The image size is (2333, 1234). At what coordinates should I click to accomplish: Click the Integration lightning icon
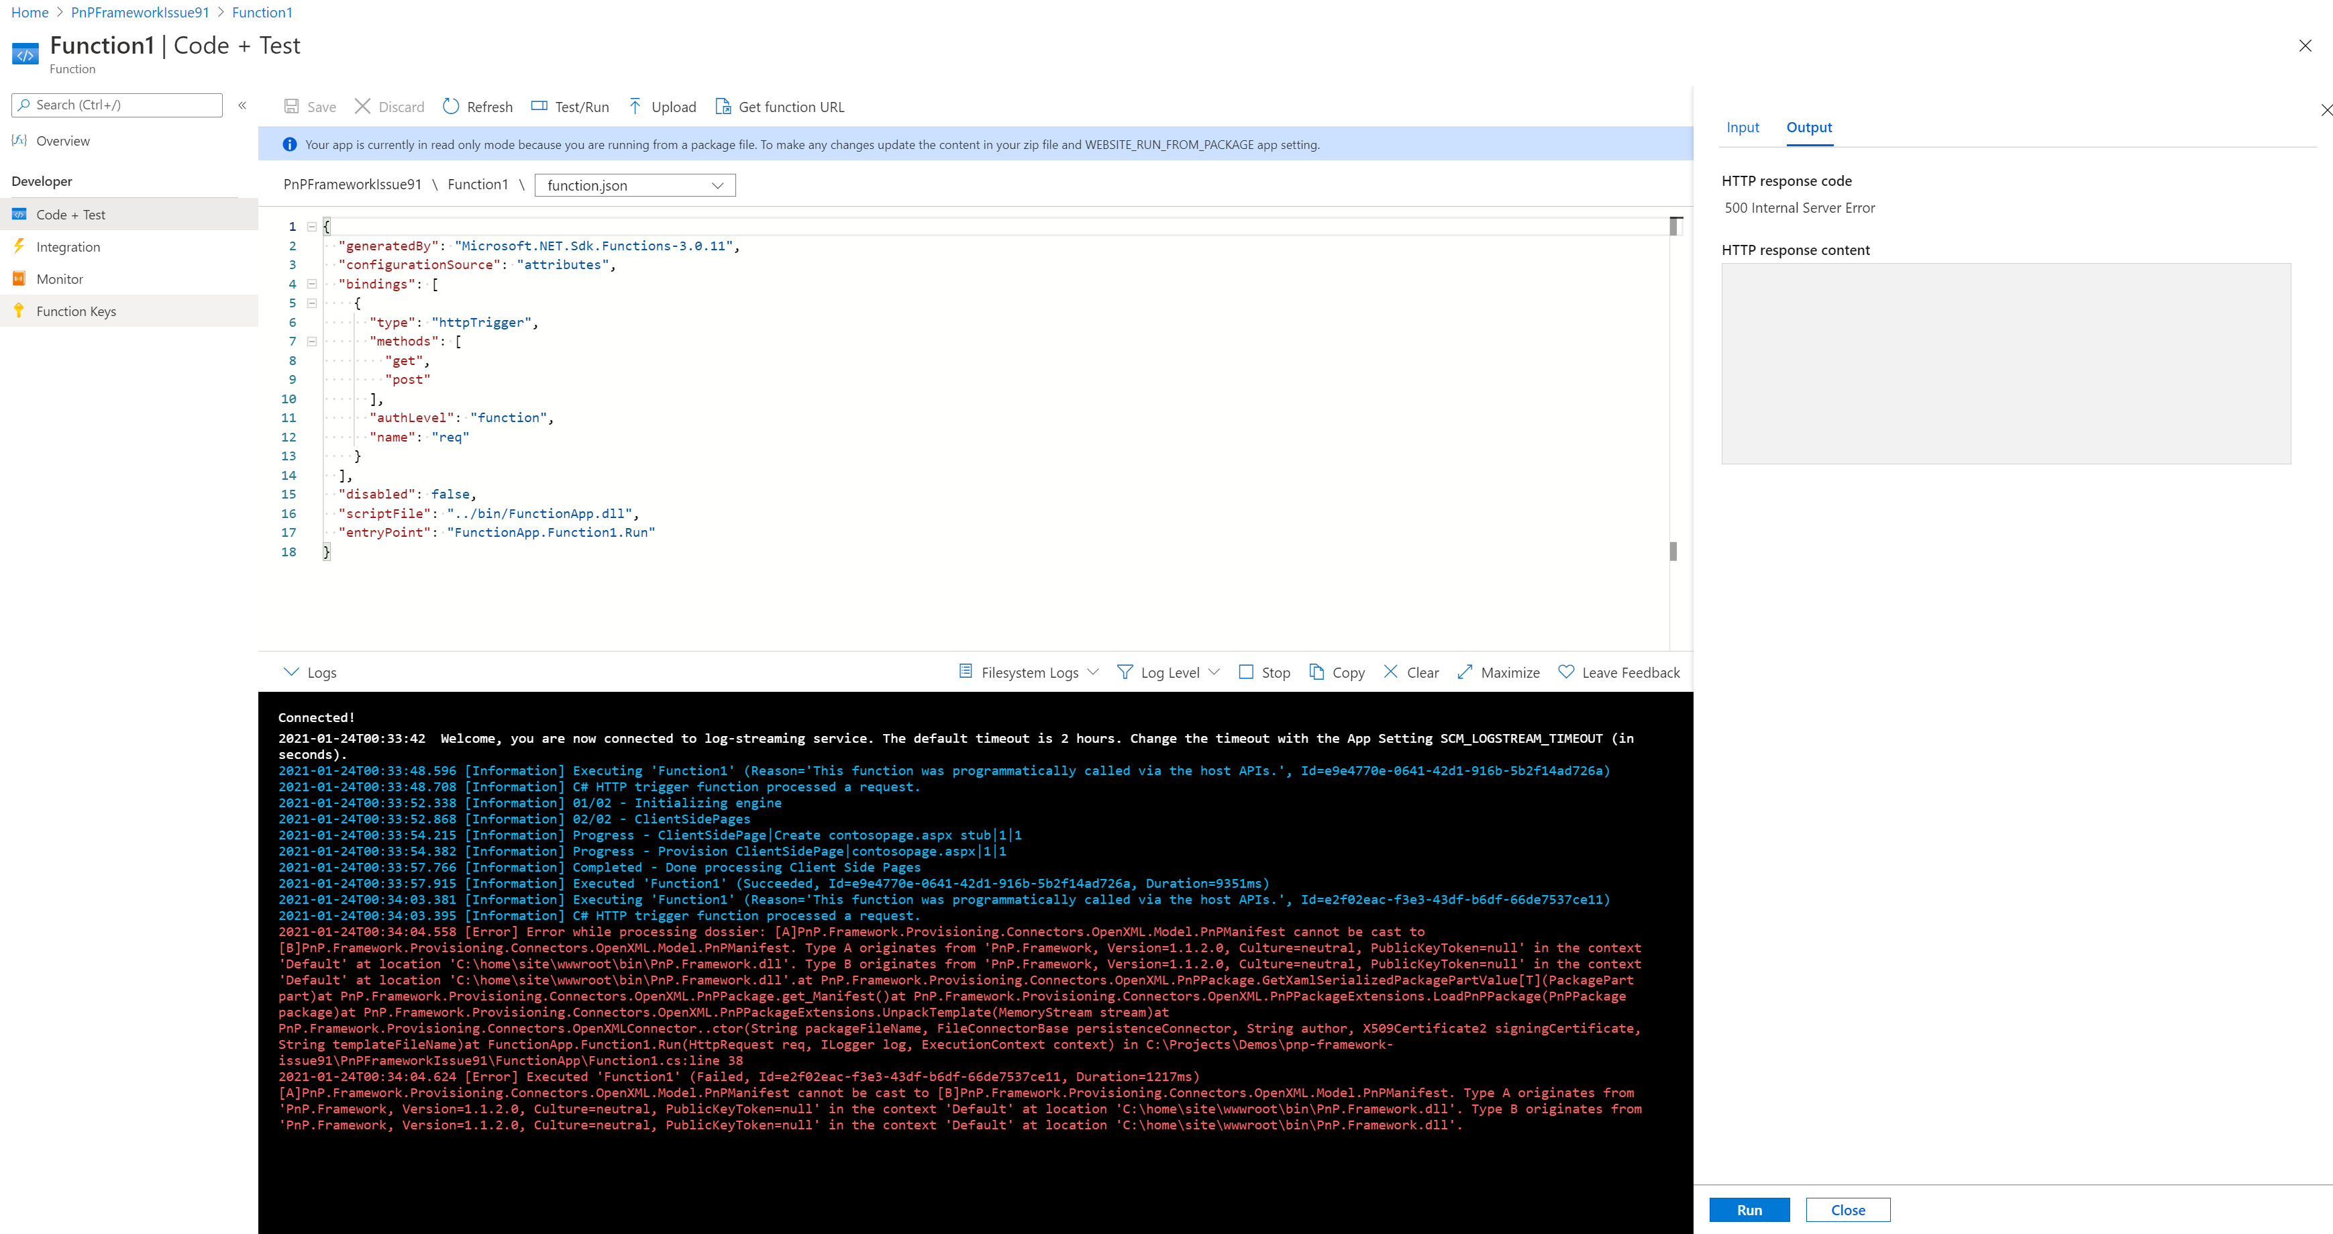(19, 246)
